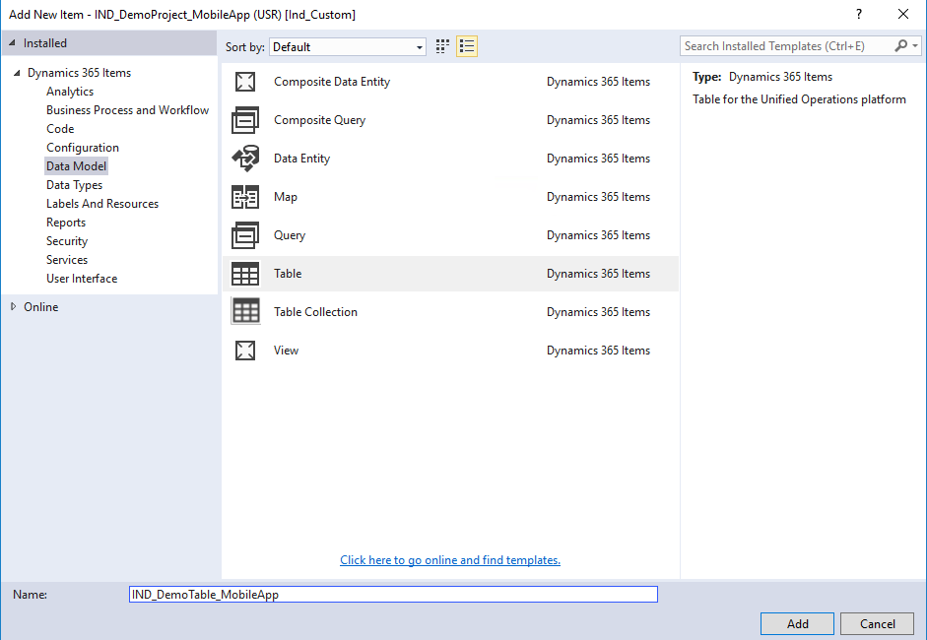Screen dimensions: 927x640
Task: Select the Table template icon
Action: pos(245,273)
